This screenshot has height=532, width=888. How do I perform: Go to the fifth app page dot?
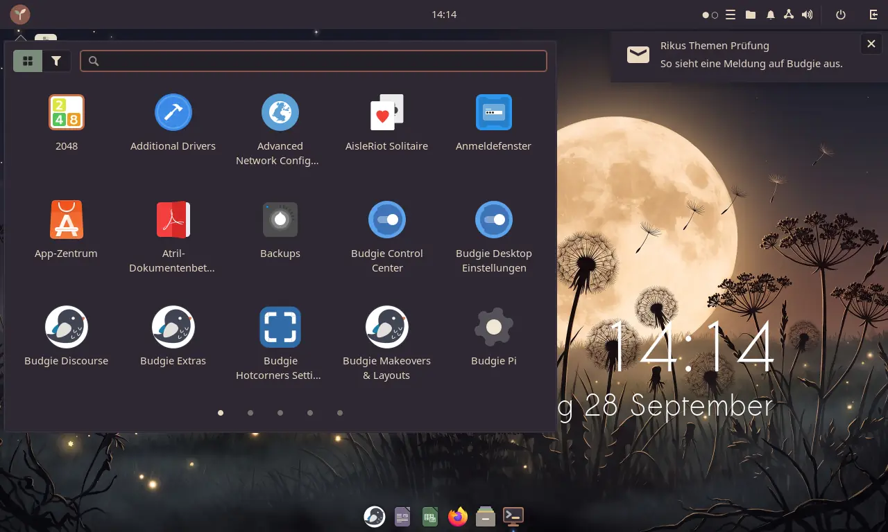pos(340,413)
